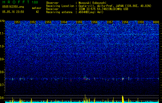Click the A504HB(yagi 4el) antenna value
Viewport: 162px width, 103px height.
91,12
